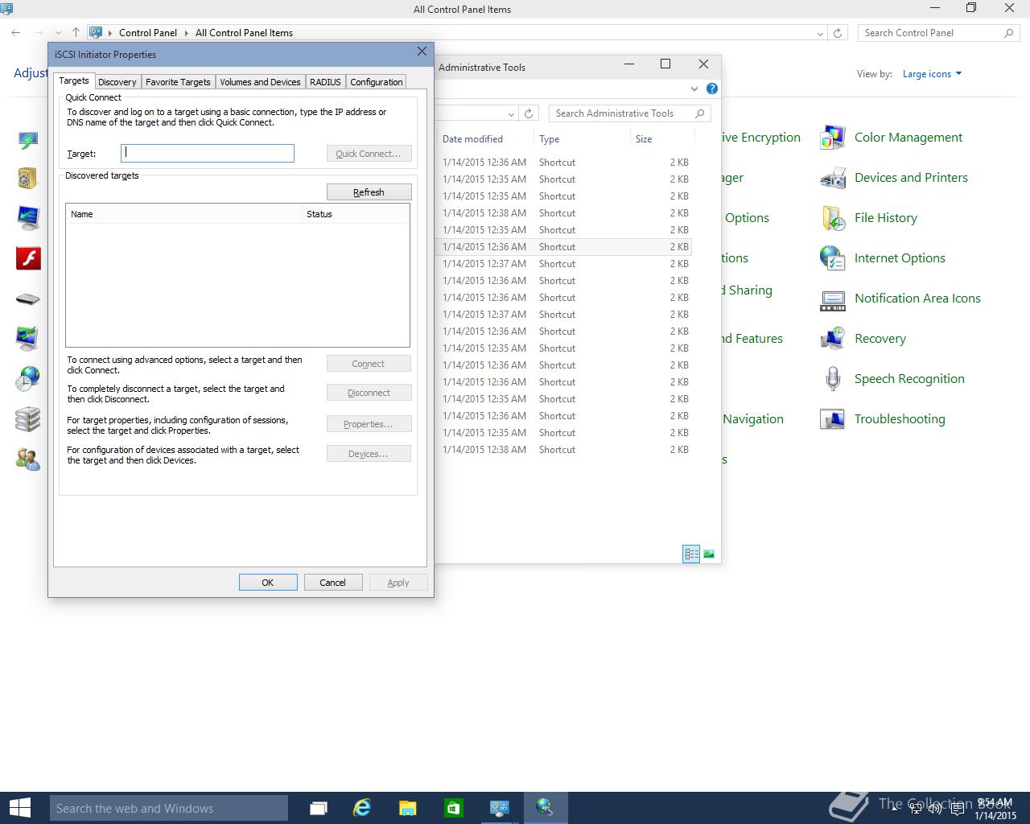The image size is (1030, 824).
Task: Sort by the Type column header
Action: [x=581, y=139]
